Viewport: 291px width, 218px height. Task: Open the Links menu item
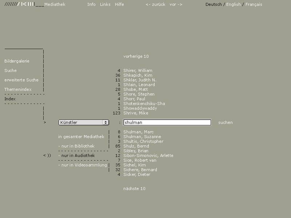tap(105, 4)
